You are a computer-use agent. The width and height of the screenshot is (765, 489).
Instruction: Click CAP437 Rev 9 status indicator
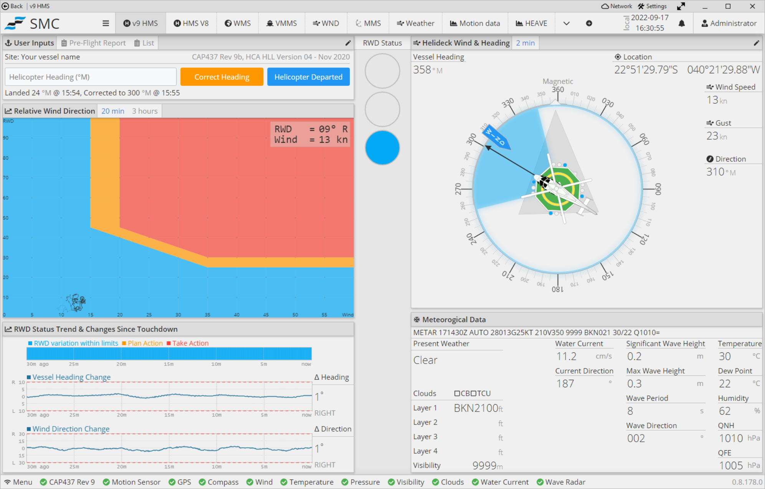pyautogui.click(x=67, y=482)
